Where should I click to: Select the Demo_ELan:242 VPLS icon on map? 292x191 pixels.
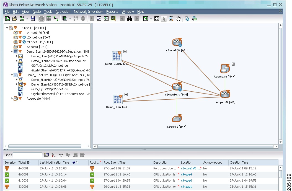coord(117,56)
